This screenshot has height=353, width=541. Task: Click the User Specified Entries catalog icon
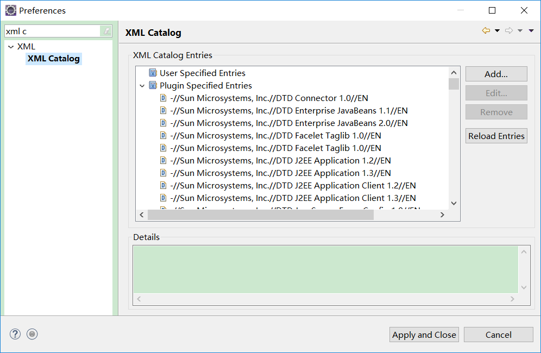tap(153, 73)
